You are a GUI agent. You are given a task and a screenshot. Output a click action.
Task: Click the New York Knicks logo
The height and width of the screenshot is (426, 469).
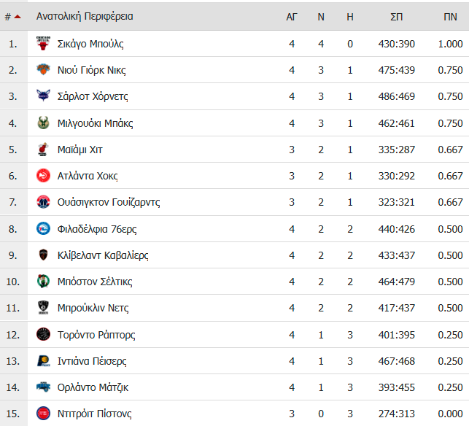pyautogui.click(x=43, y=70)
